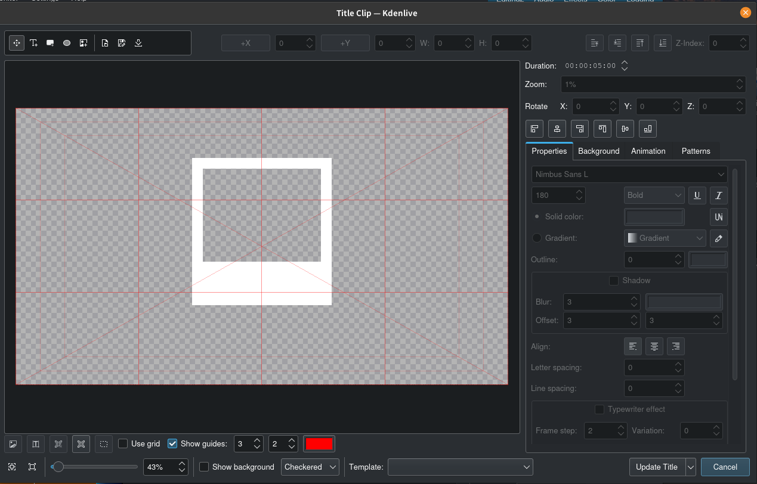757x484 pixels.
Task: Select the Gradient radio option
Action: click(537, 238)
